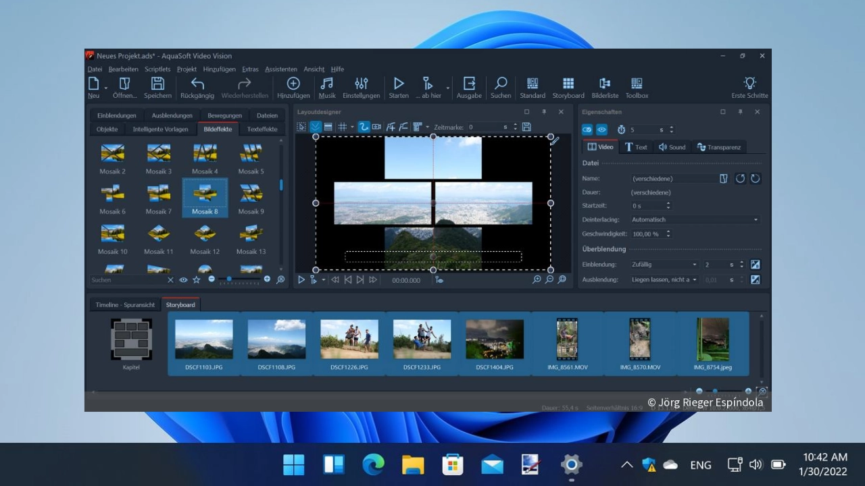The width and height of the screenshot is (865, 486).
Task: Toggle the first blue switch in Eigenschaften
Action: point(587,130)
